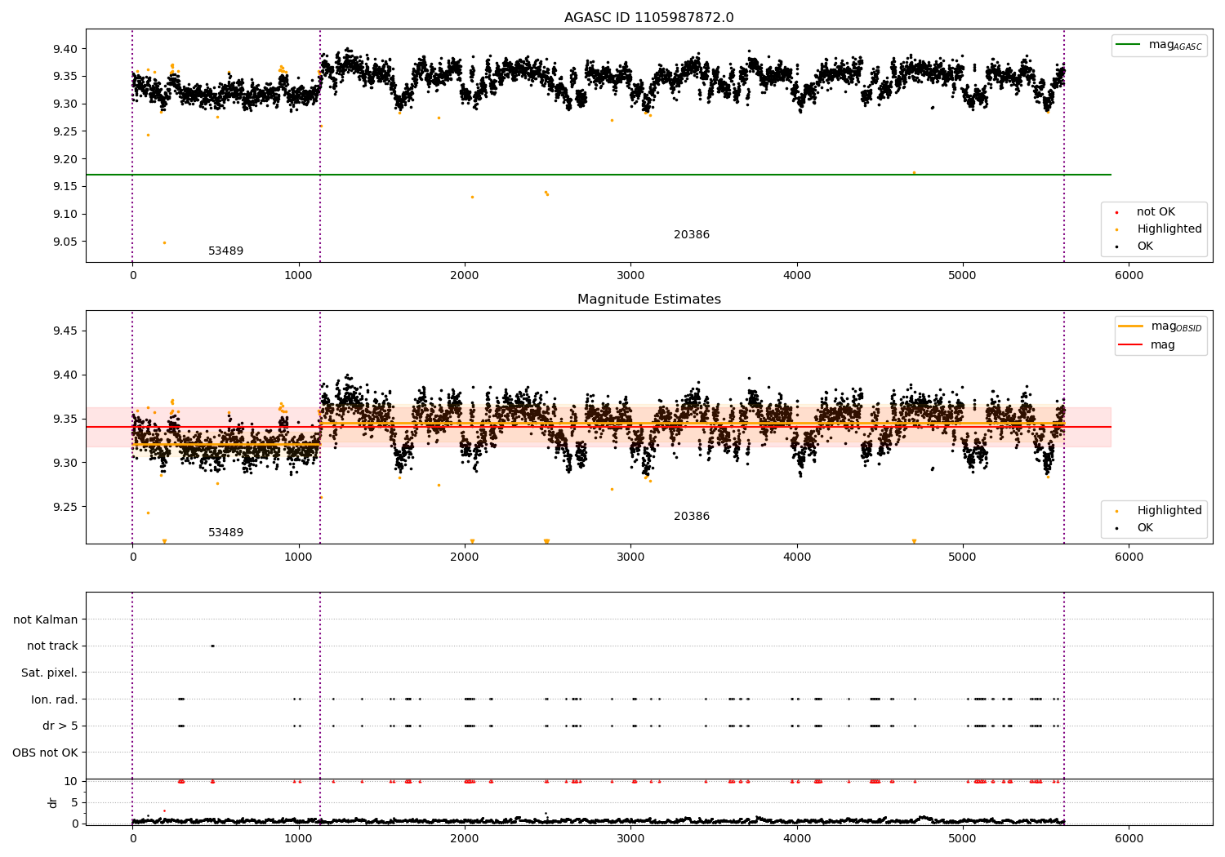Viewport: 1225px width, 857px height.
Task: Select 'Highlighted' legend entry in the top plot
Action: [1169, 229]
